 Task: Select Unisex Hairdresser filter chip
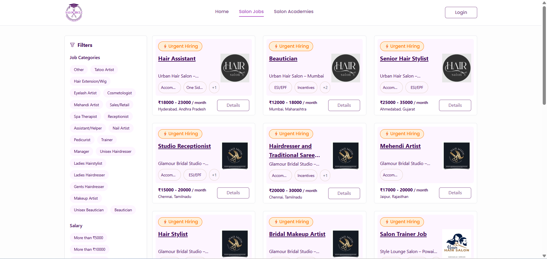[116, 151]
